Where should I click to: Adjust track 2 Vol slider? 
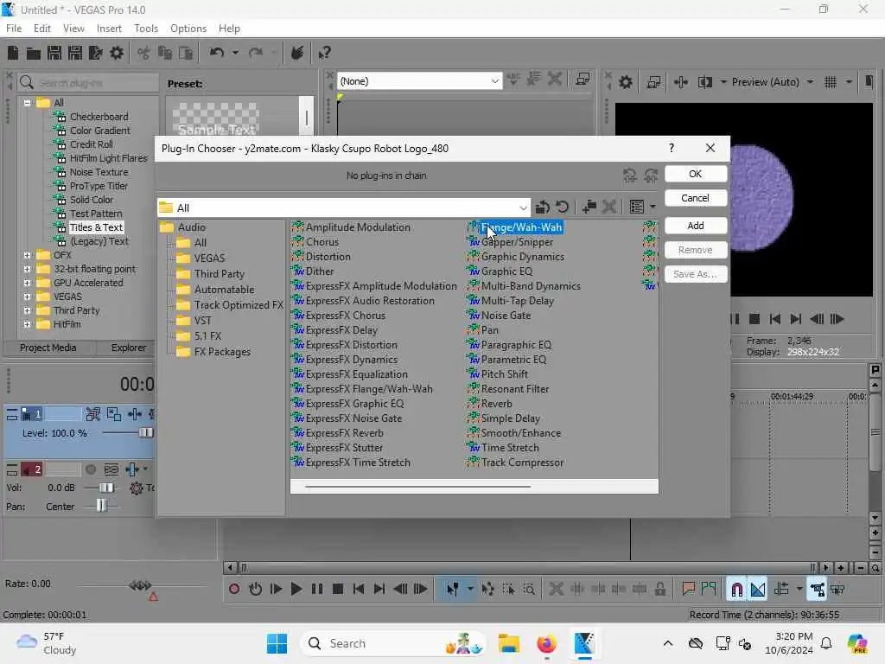pos(106,488)
